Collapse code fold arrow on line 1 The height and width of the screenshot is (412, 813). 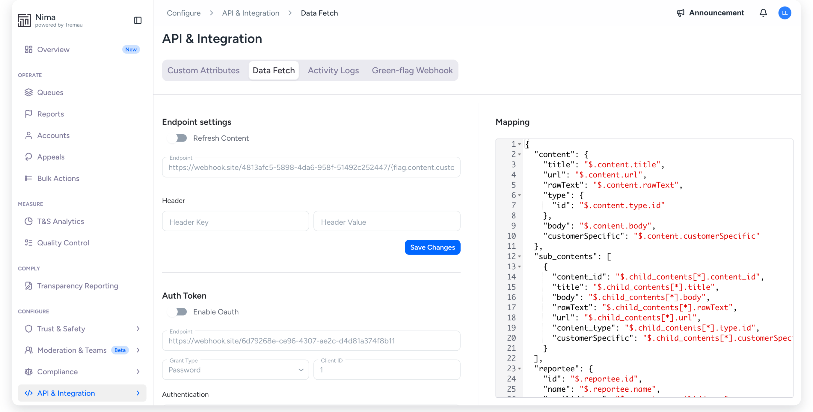click(x=519, y=144)
